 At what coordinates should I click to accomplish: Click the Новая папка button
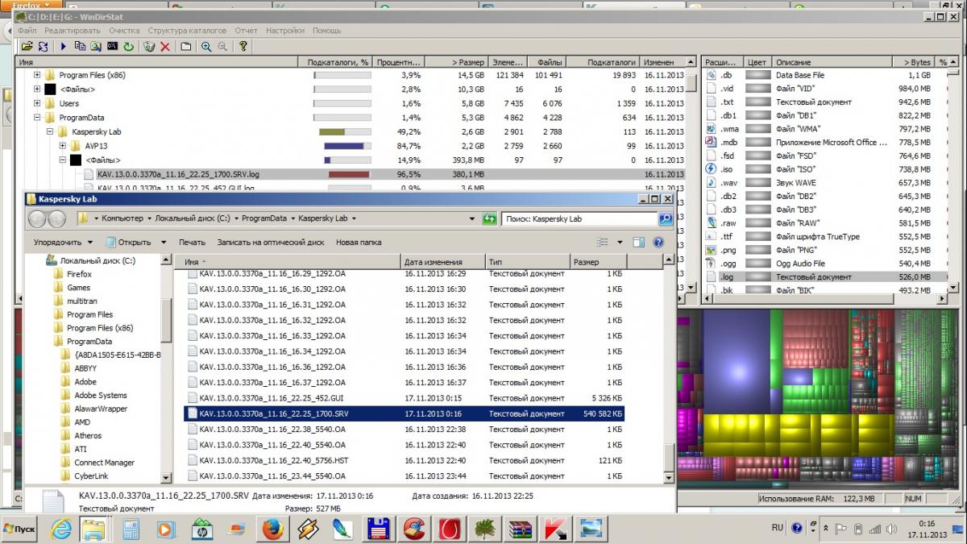coord(359,242)
